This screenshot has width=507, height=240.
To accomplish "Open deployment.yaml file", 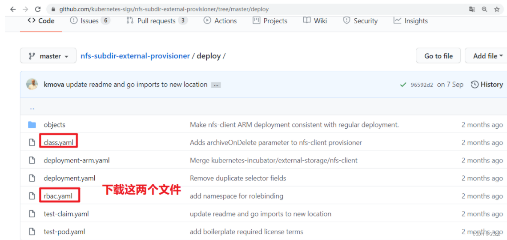I will click(69, 178).
